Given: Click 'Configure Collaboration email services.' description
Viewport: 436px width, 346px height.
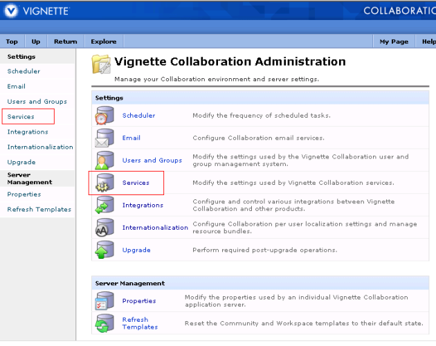Looking at the screenshot, I should point(258,138).
